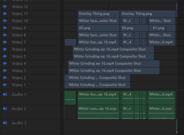Select White Grinding Composite Shot on Video 5
The height and width of the screenshot is (135, 184).
tap(113, 56)
